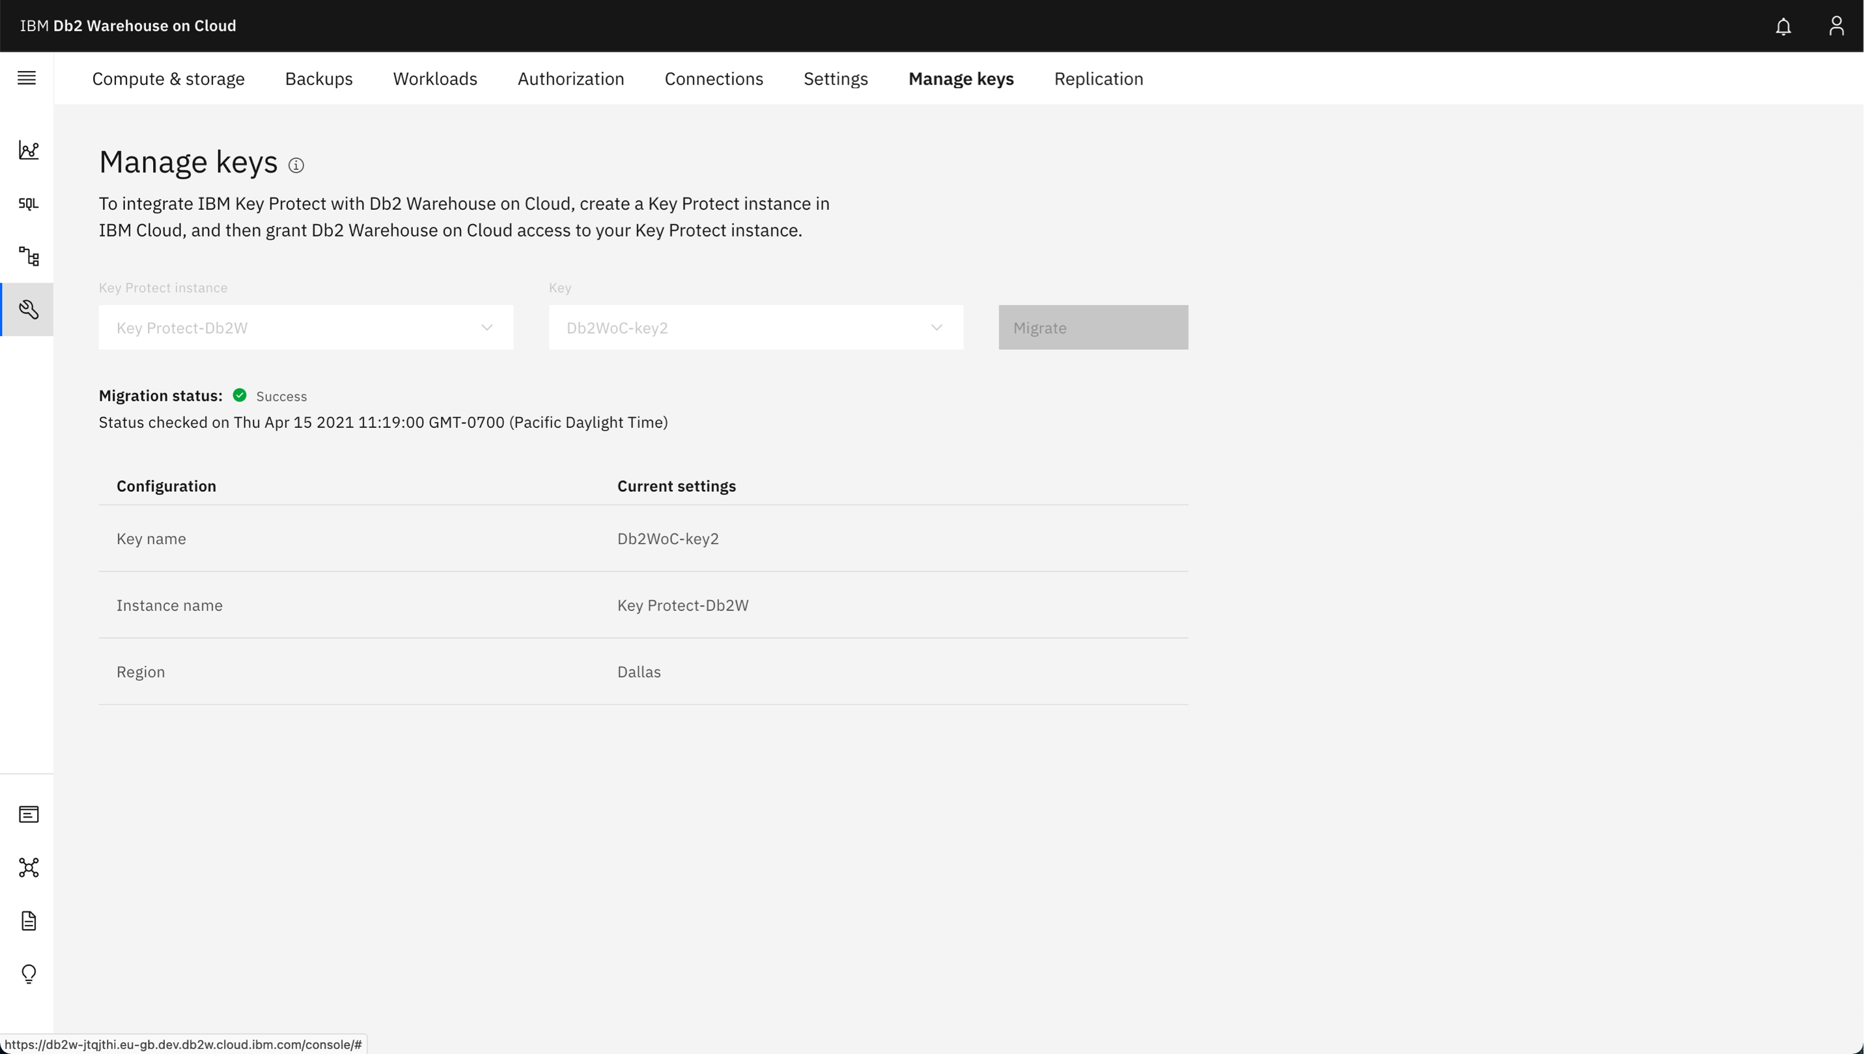Click Key Protect-Db2W value in Instance name row
The height and width of the screenshot is (1054, 1864).
pyautogui.click(x=683, y=605)
